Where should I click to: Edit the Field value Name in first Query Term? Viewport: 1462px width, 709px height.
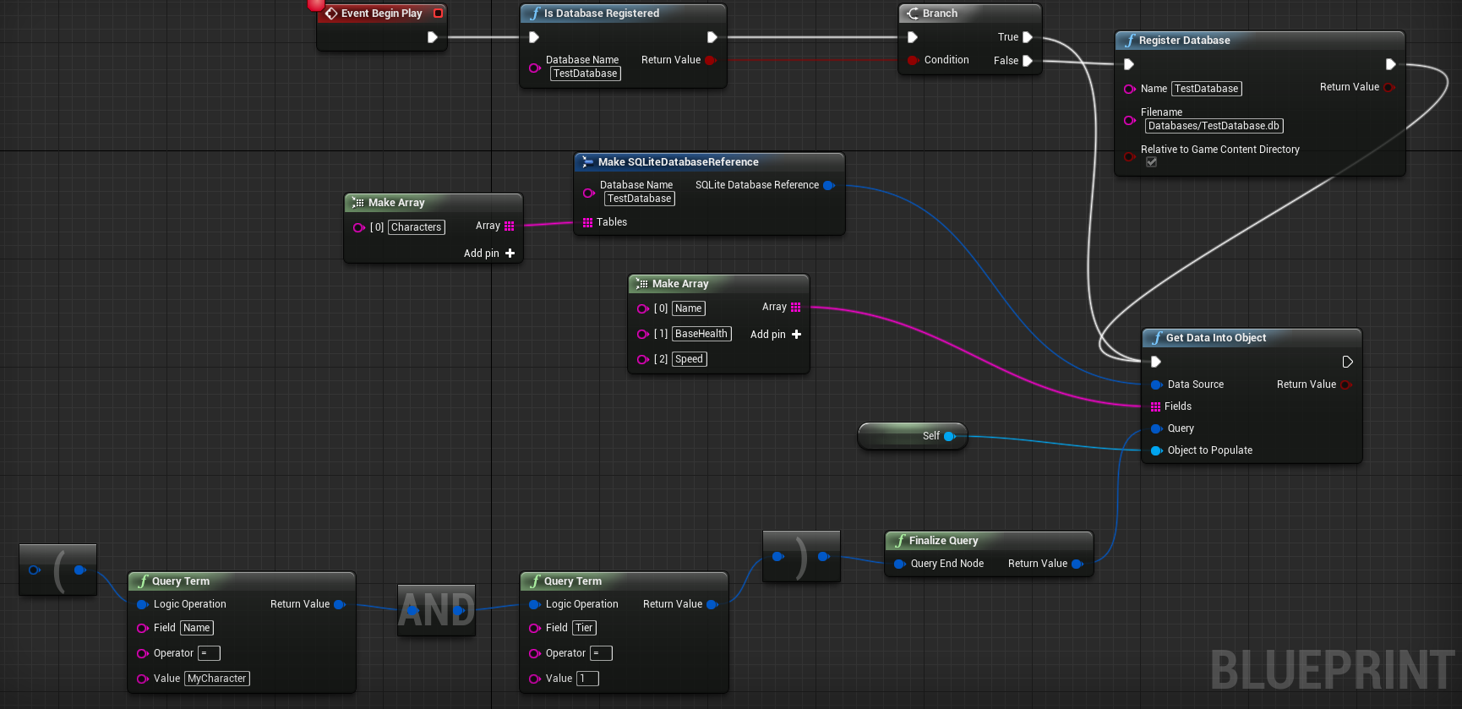pos(197,628)
